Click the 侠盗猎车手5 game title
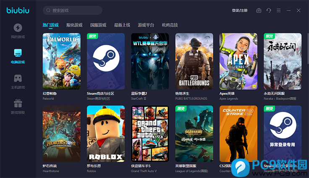Screen dimensions: 309x178 click(141, 166)
